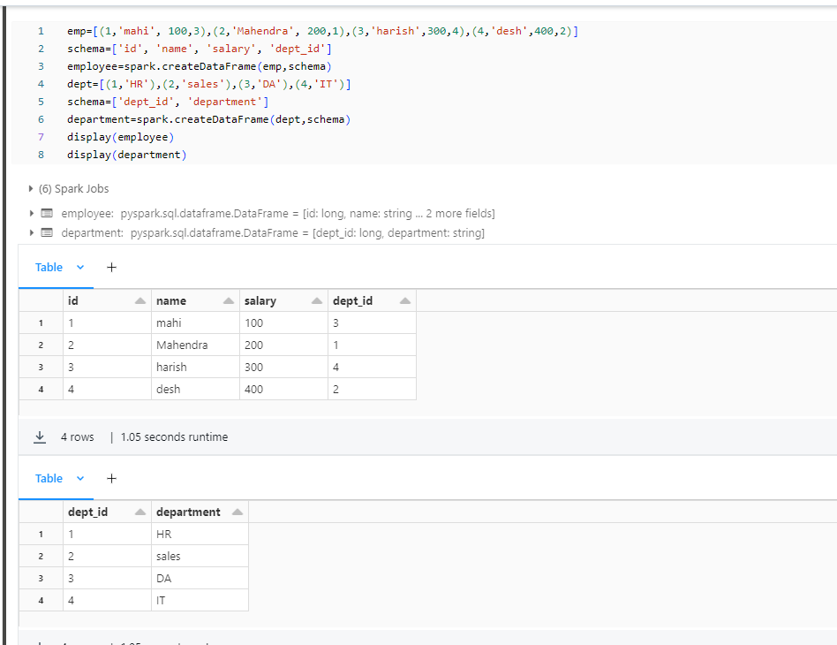This screenshot has height=645, width=837.
Task: Expand the department DataFrame schema arrow
Action: pos(32,232)
